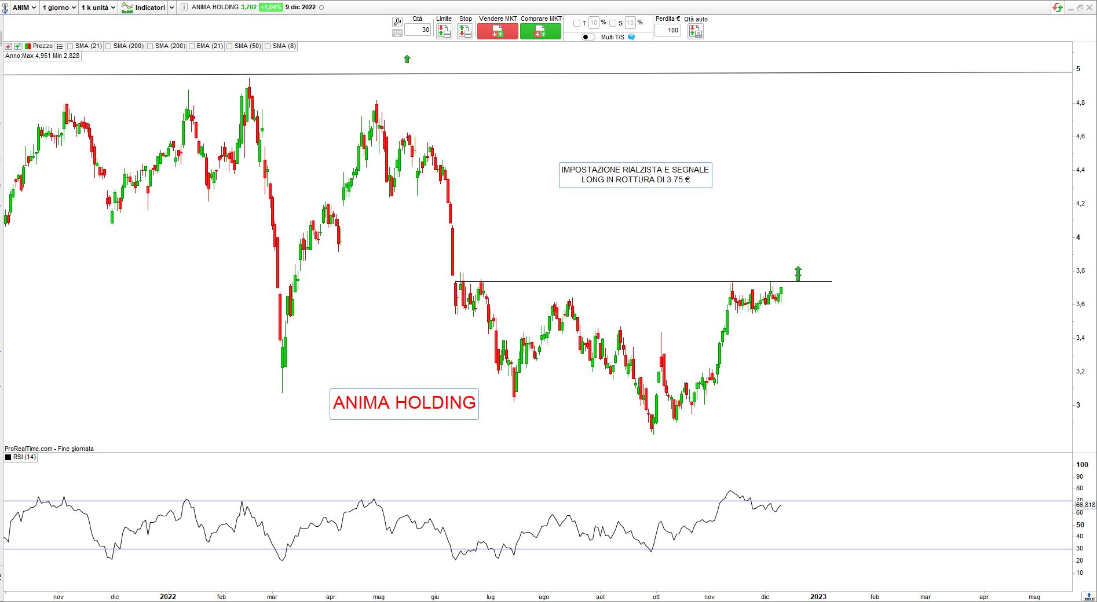Check the EMA (21) indicator box
Image resolution: width=1097 pixels, height=602 pixels.
click(x=192, y=46)
